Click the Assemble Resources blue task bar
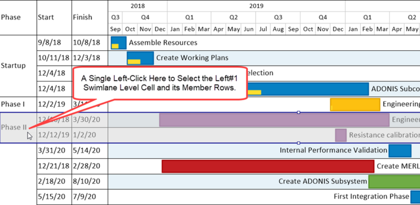420x205 pixels. pos(119,43)
